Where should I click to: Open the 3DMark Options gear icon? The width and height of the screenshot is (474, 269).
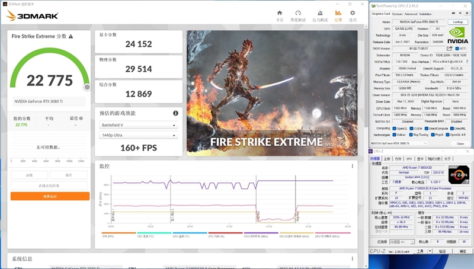click(353, 13)
